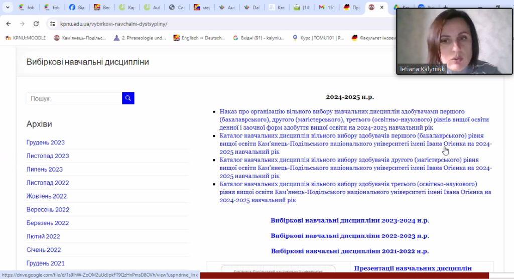Screen dimensions: 514x279
Task: Open the KPNU::MOODLE bookmark
Action: (25, 38)
